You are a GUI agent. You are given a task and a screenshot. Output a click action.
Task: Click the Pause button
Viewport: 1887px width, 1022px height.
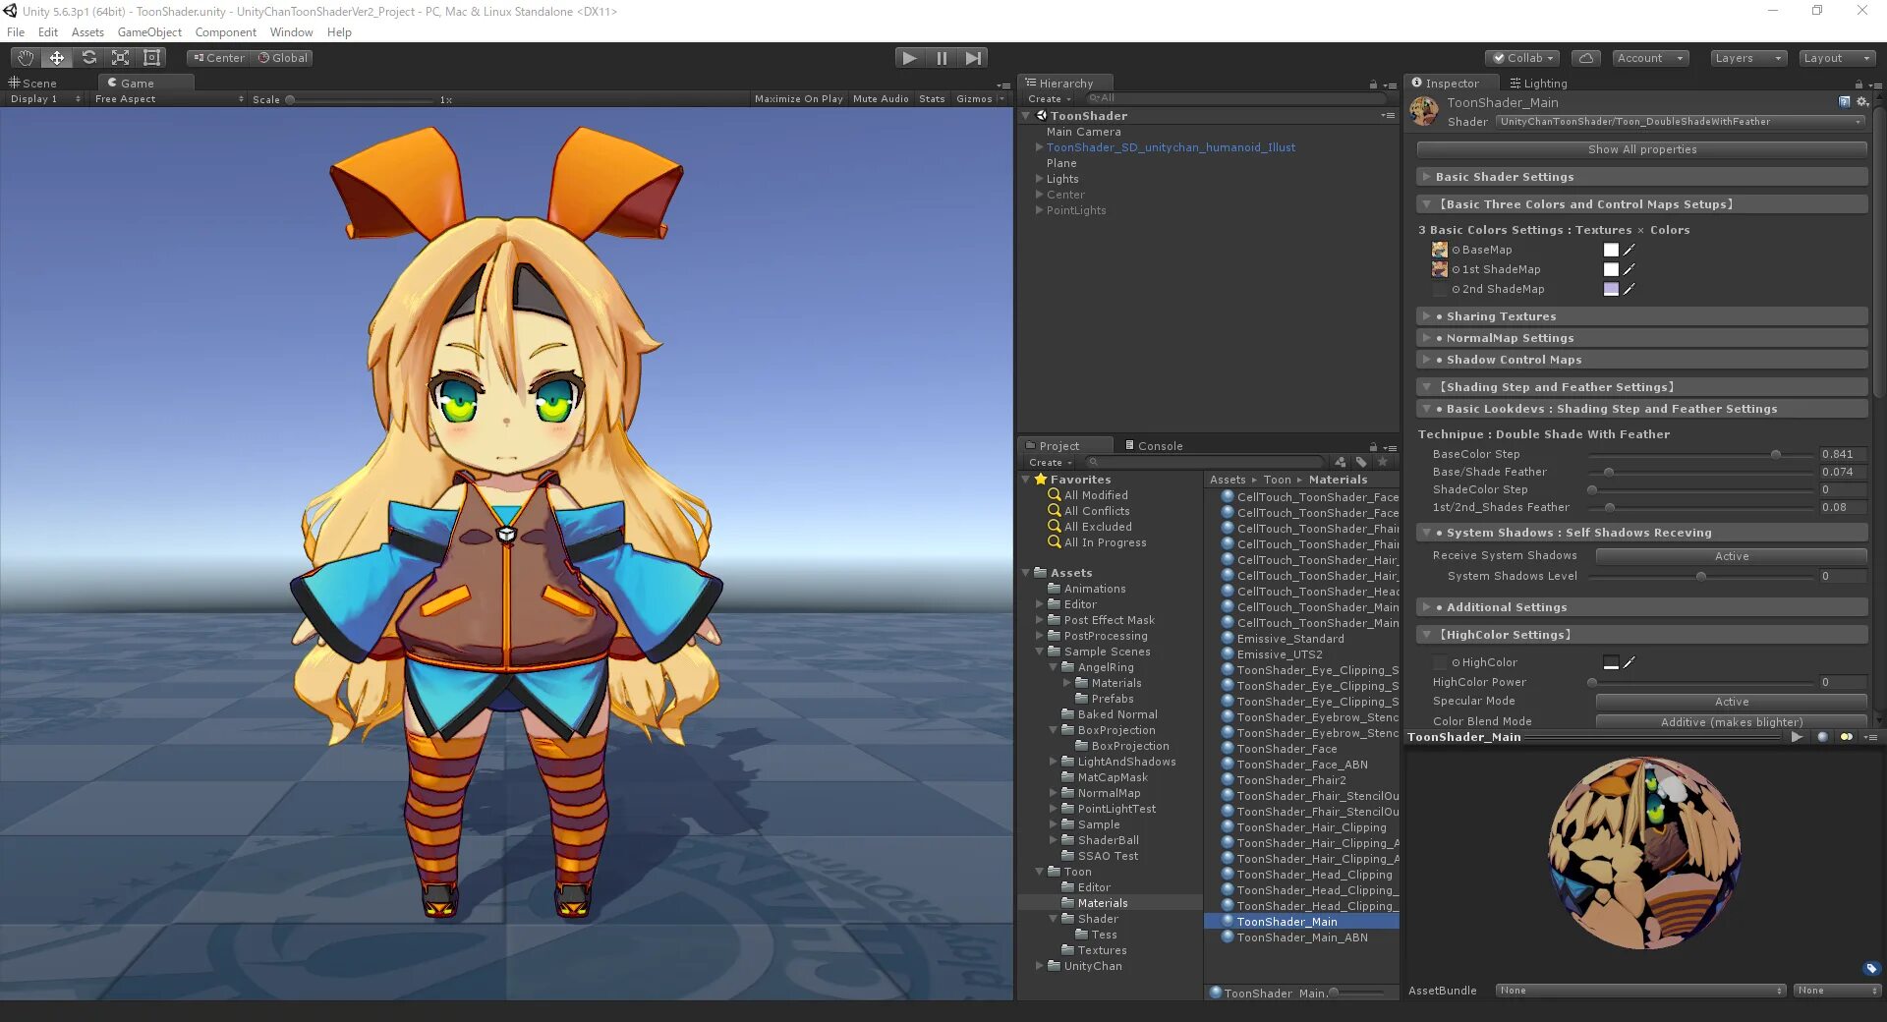click(942, 58)
